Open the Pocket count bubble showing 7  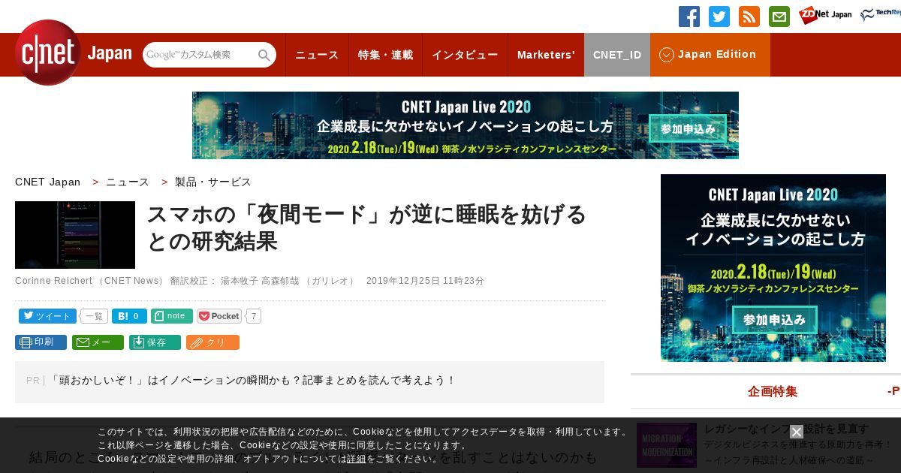point(254,316)
